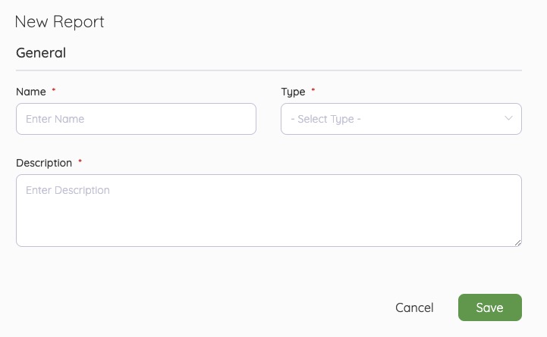The width and height of the screenshot is (547, 337).
Task: Click the red asterisk beside Type
Action: click(313, 91)
